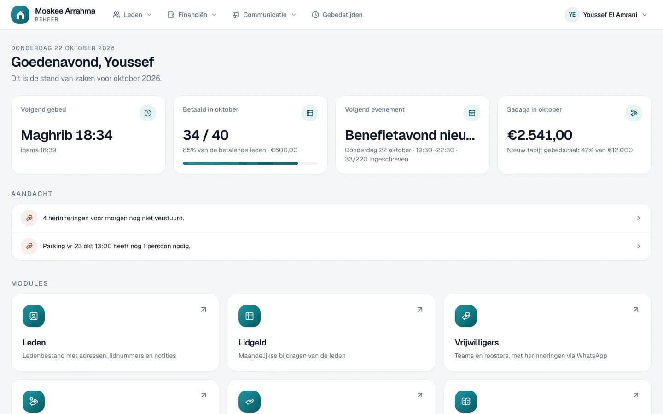
Task: Open the Lidgeld module via its teal icon
Action: 250,316
